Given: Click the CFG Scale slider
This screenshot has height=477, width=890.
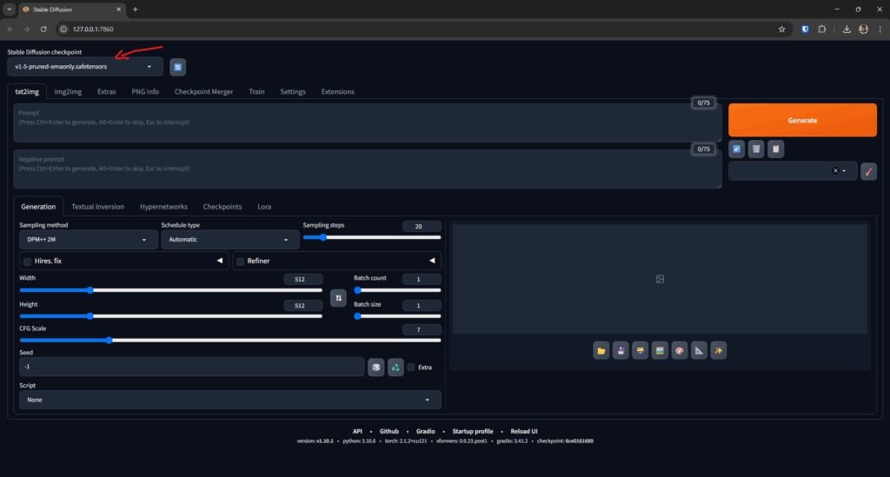Looking at the screenshot, I should [x=229, y=341].
